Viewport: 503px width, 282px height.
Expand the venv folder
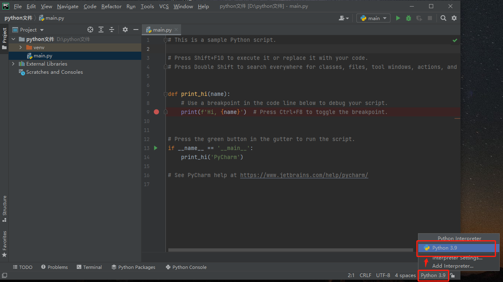pyautogui.click(x=21, y=48)
